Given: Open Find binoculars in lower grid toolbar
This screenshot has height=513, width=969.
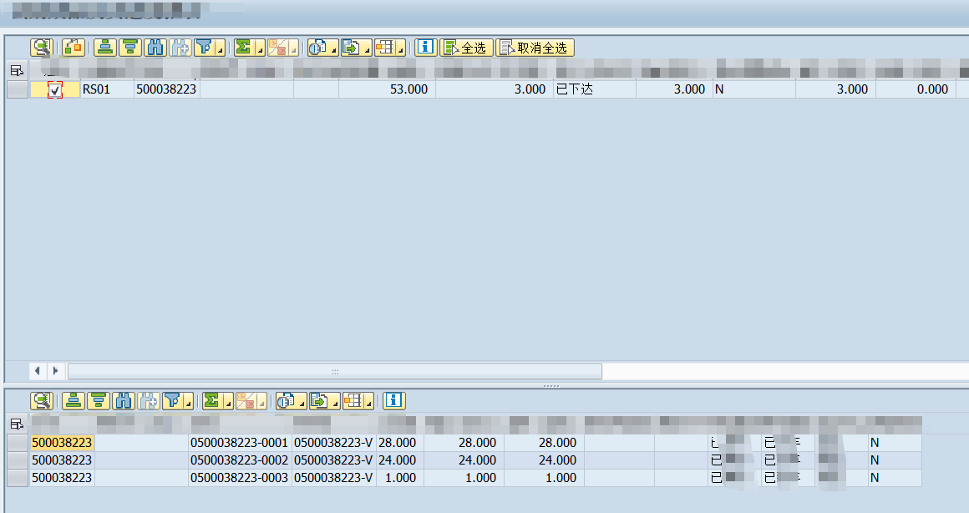Looking at the screenshot, I should click(123, 401).
